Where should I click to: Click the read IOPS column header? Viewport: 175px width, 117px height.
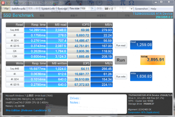click(x=79, y=25)
